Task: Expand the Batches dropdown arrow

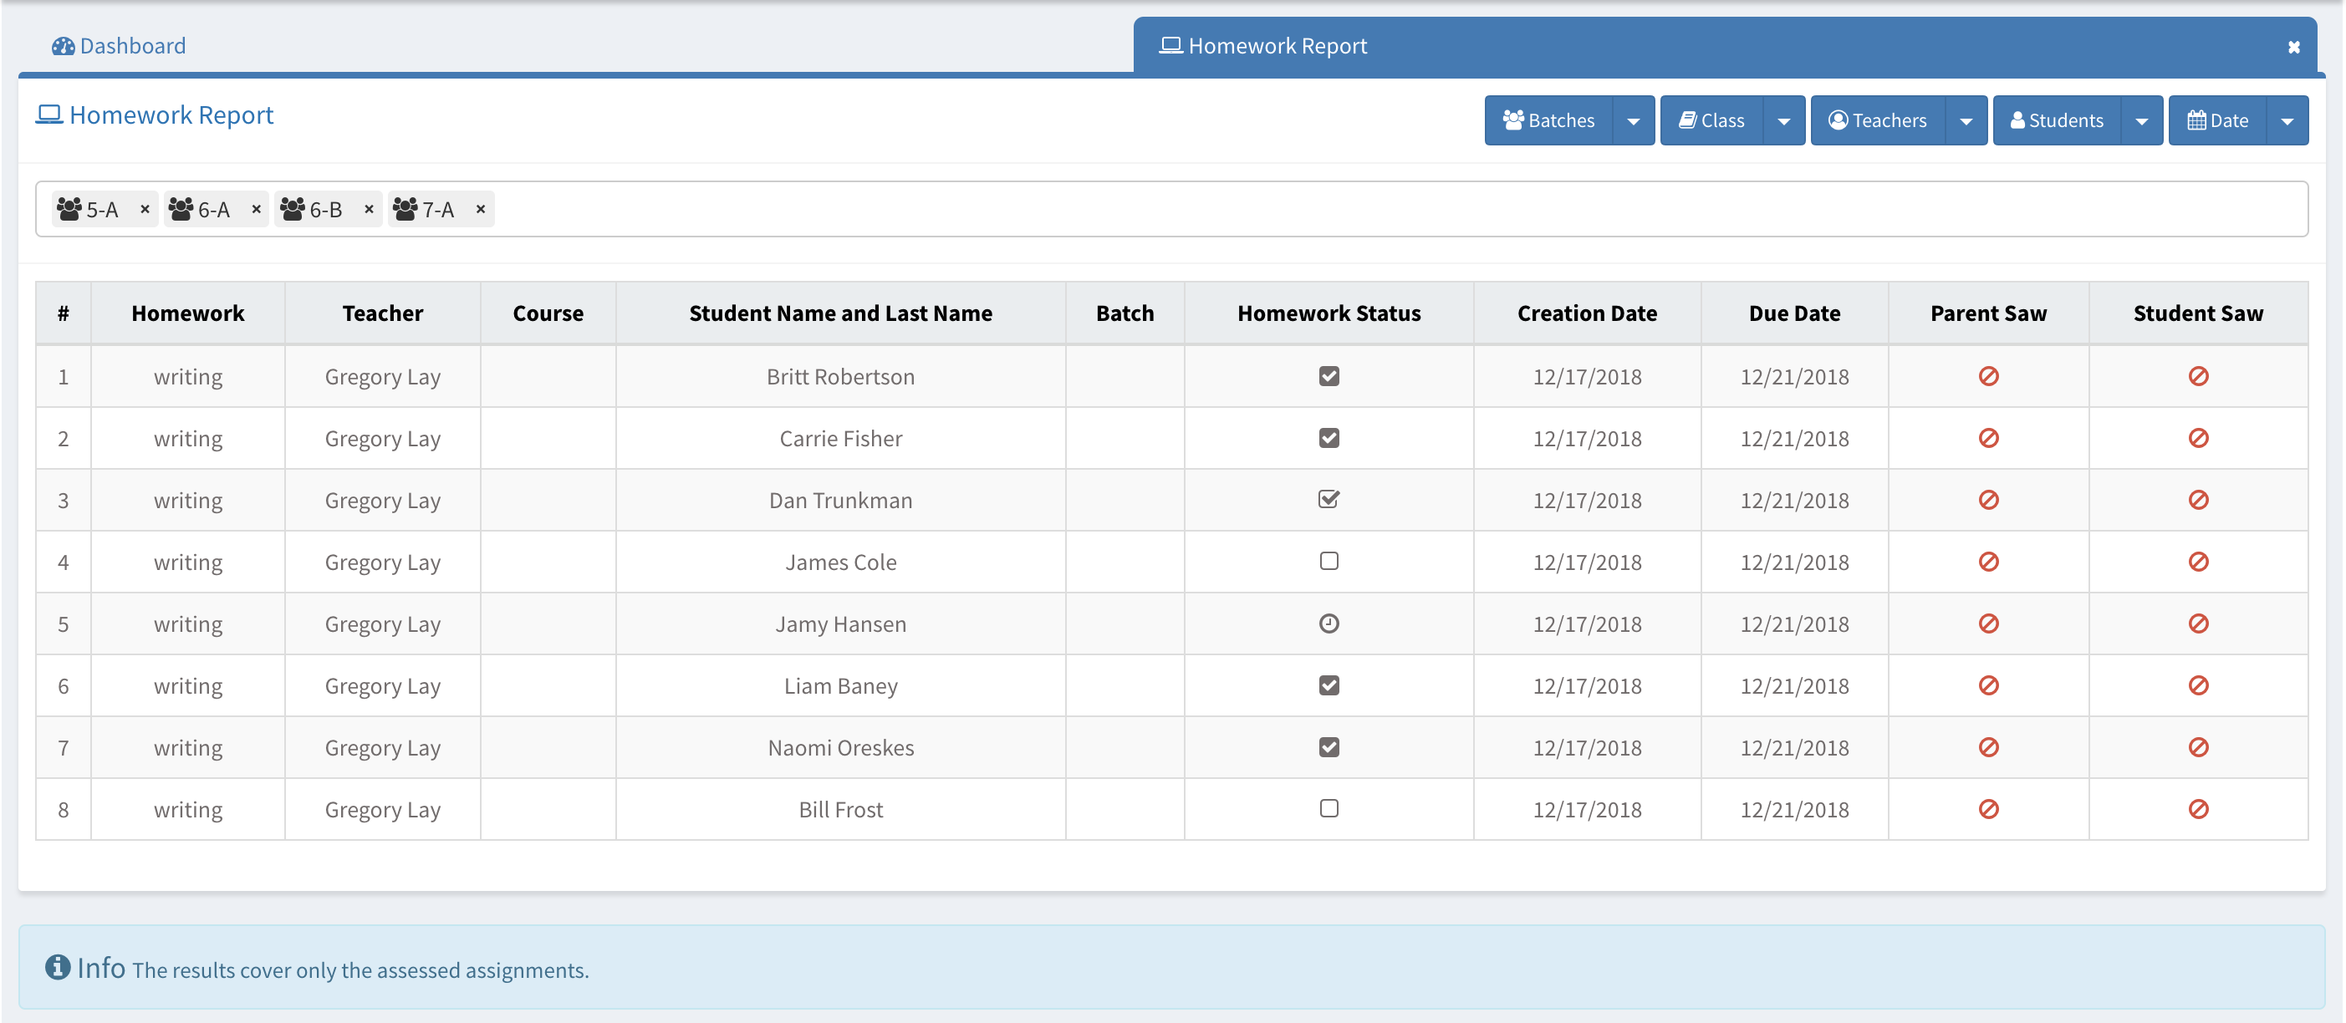Action: point(1633,120)
